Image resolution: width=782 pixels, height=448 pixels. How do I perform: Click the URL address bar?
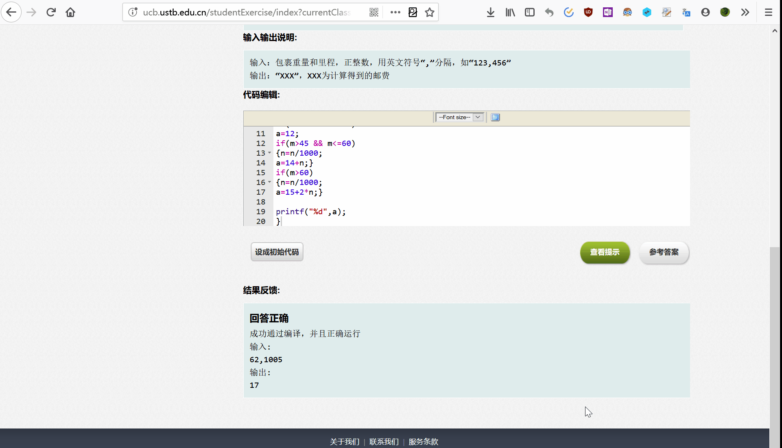pos(247,12)
